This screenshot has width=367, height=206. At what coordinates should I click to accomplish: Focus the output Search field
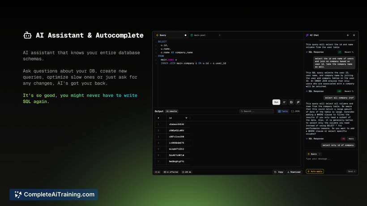coord(256,111)
